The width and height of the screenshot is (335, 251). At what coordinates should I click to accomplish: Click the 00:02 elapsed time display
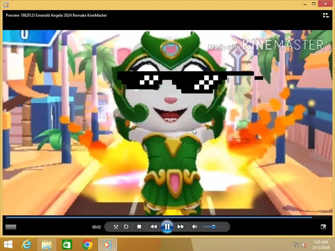tap(97, 227)
